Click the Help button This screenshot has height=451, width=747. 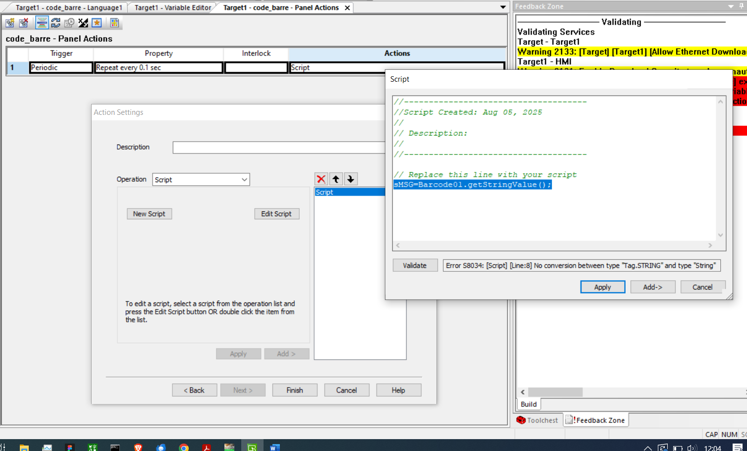398,390
